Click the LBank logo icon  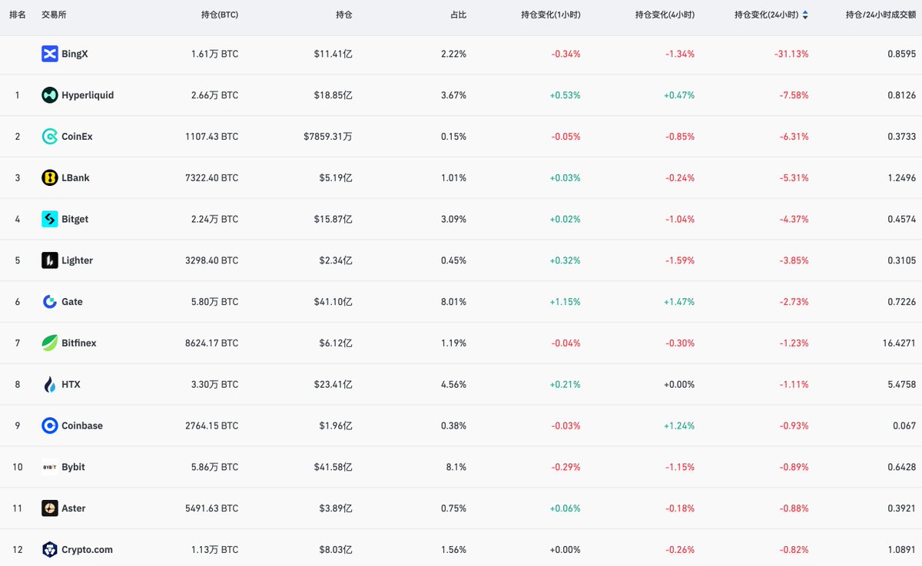pos(50,177)
